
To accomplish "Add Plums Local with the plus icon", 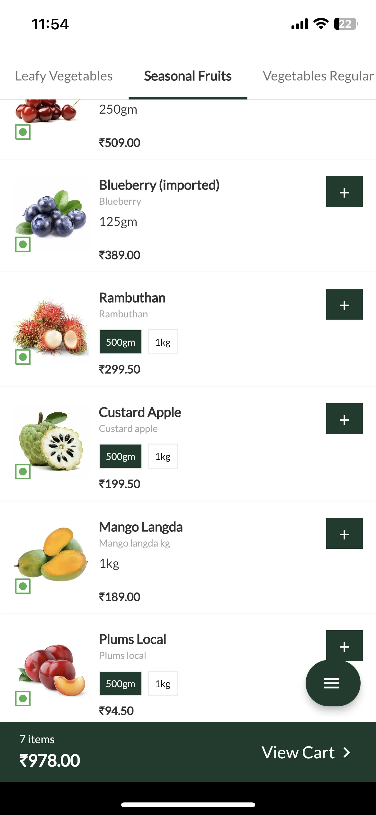I will 344,645.
